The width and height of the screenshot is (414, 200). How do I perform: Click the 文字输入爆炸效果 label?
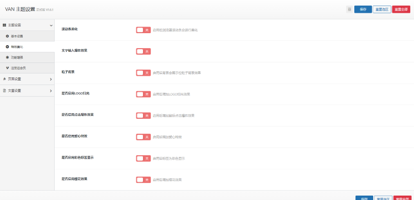[x=74, y=50]
